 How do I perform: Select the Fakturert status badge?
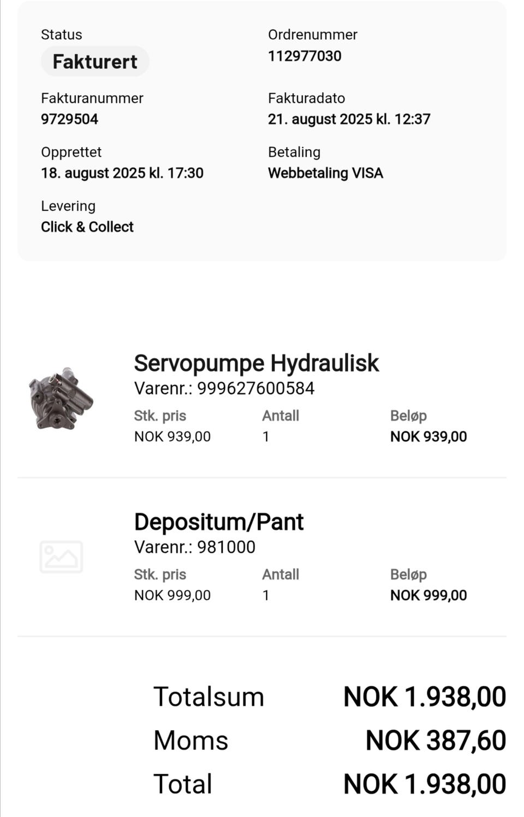(x=95, y=61)
